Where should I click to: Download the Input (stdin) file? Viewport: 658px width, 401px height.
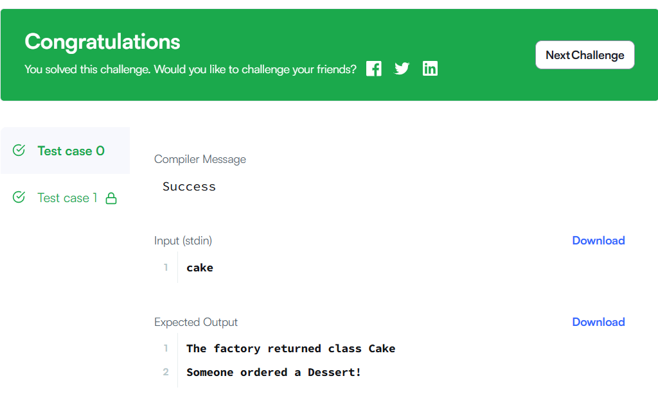(598, 241)
